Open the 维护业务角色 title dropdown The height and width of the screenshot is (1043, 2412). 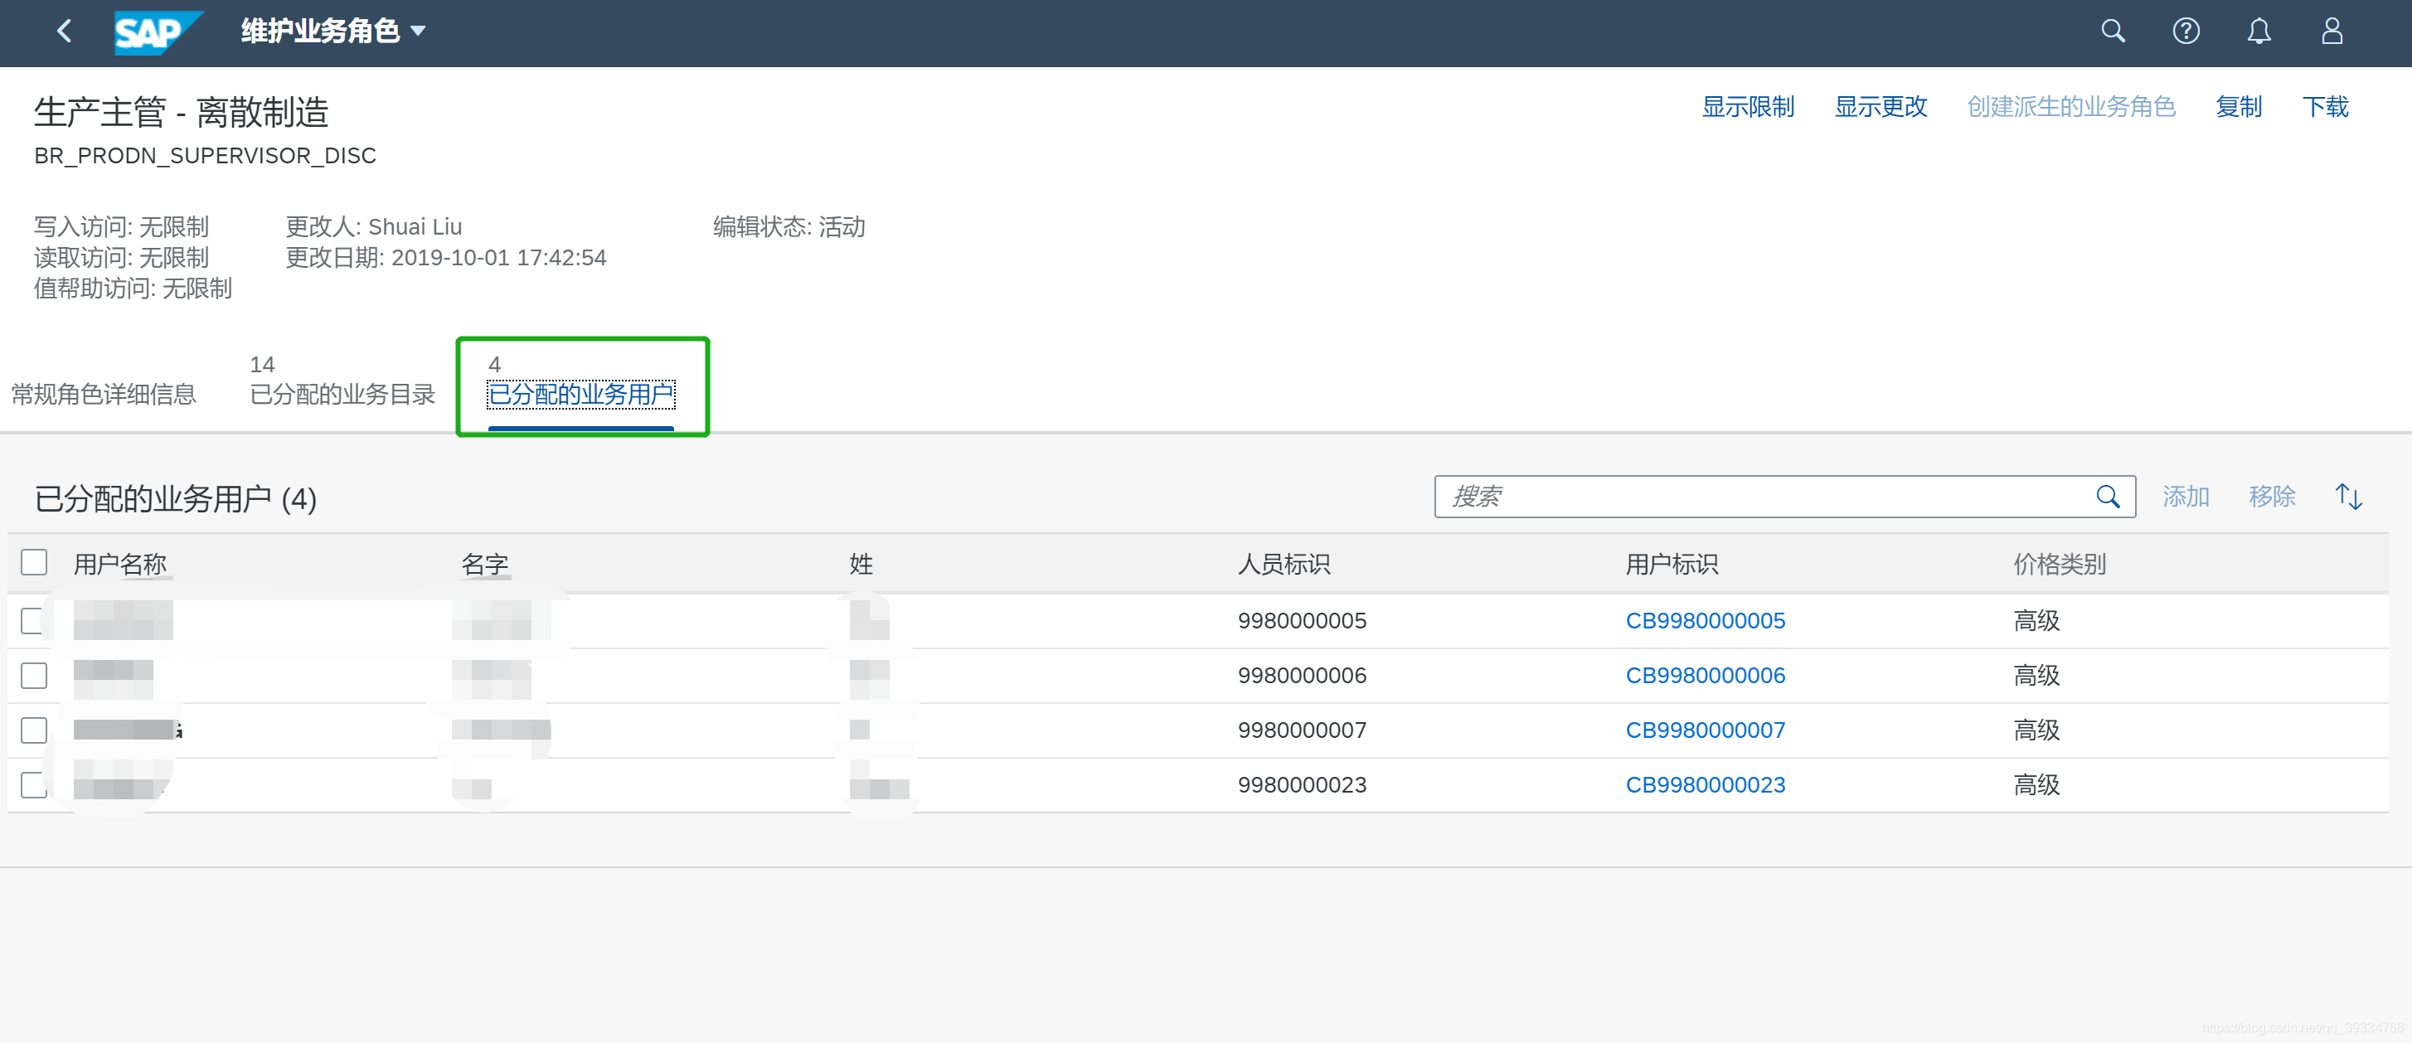click(333, 31)
